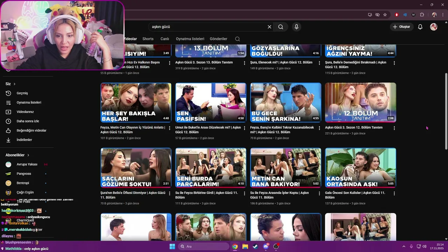Screen dimensions: 448x252
Task: Click the magnifier search button
Action: point(281,27)
